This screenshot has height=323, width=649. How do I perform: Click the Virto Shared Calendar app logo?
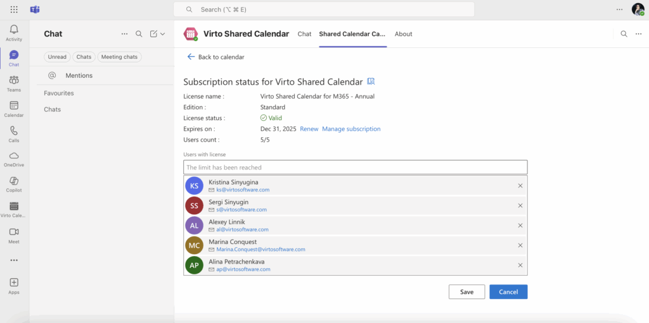click(191, 34)
